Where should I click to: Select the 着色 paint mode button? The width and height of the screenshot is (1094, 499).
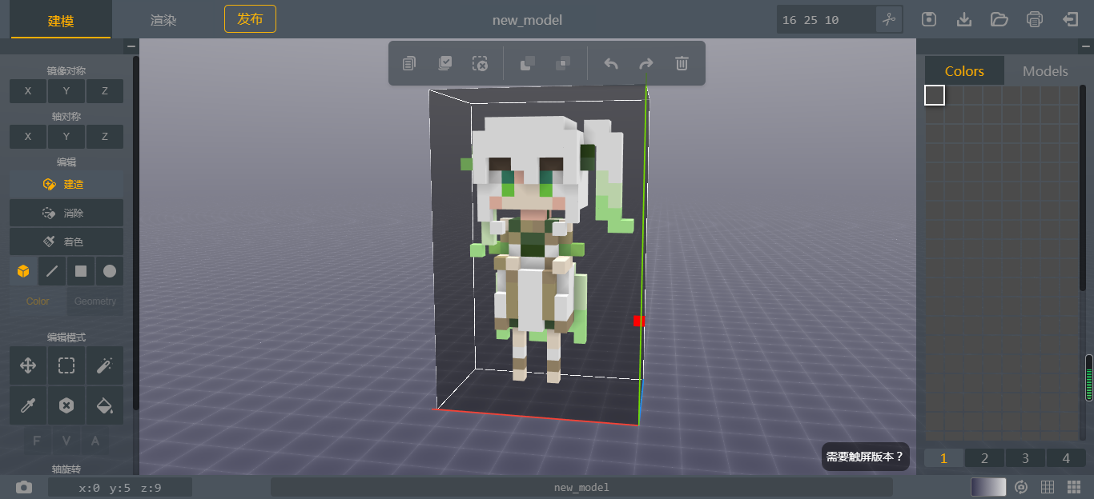point(66,242)
